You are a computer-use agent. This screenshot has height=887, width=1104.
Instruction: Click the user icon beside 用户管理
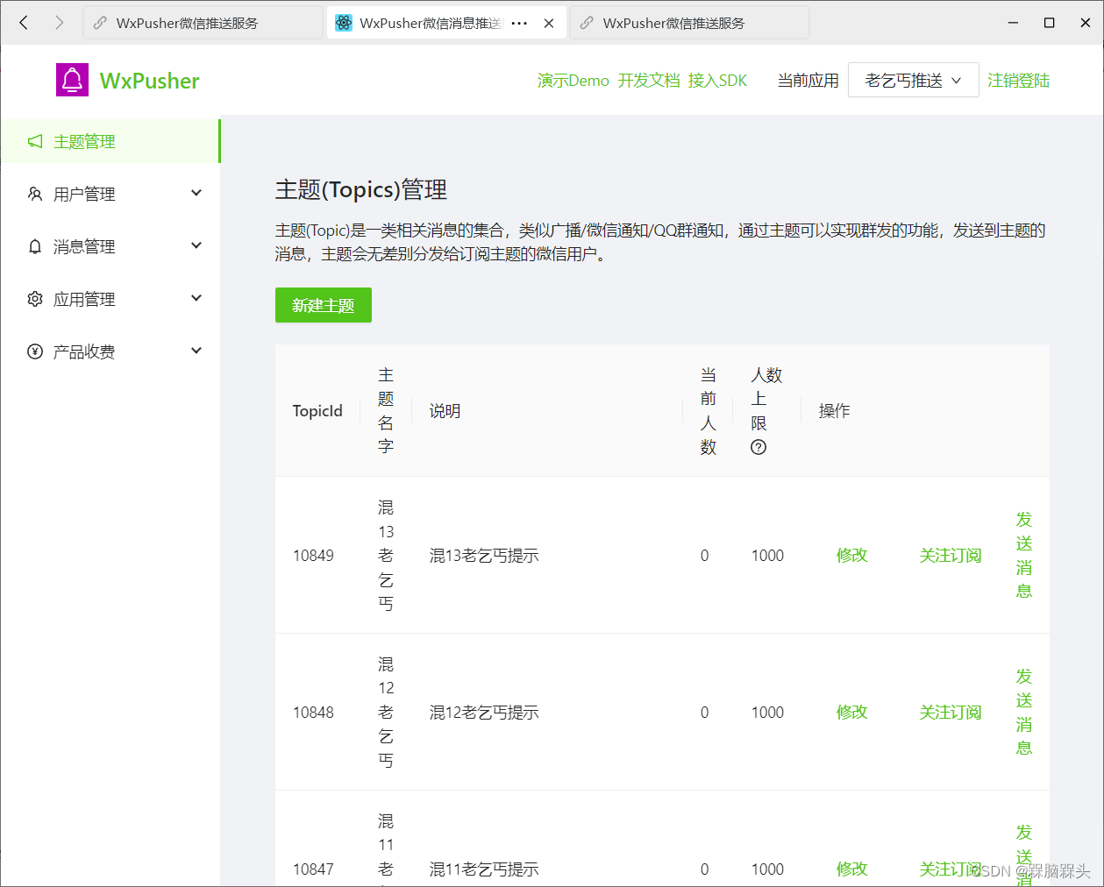pyautogui.click(x=35, y=194)
